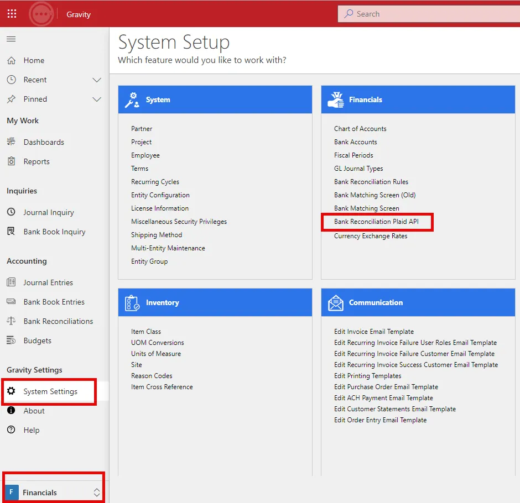Open the app launcher grid icon
The height and width of the screenshot is (503, 520).
(x=12, y=14)
